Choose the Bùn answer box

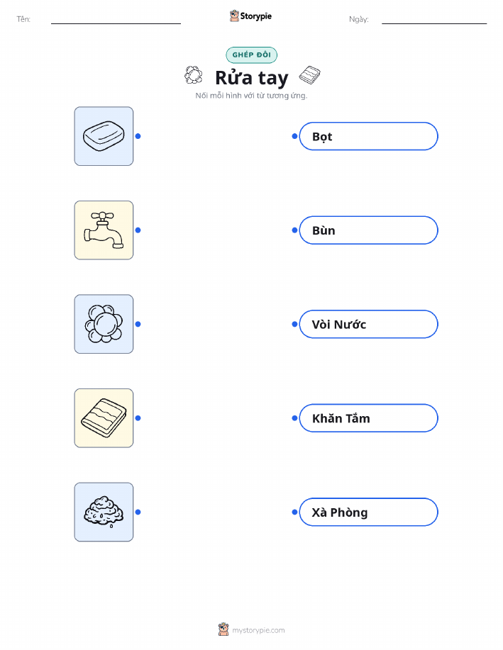tap(368, 230)
